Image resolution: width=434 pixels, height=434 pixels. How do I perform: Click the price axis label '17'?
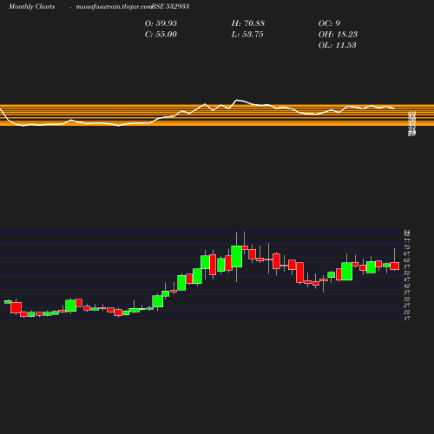(407, 319)
